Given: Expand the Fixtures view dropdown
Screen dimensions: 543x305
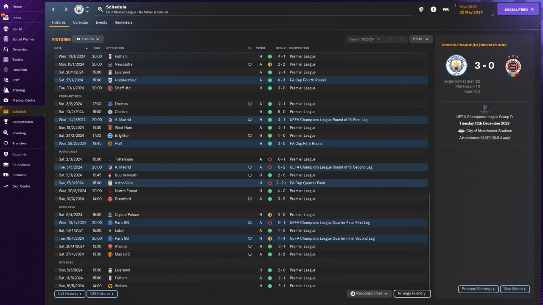Looking at the screenshot, I should 88,39.
